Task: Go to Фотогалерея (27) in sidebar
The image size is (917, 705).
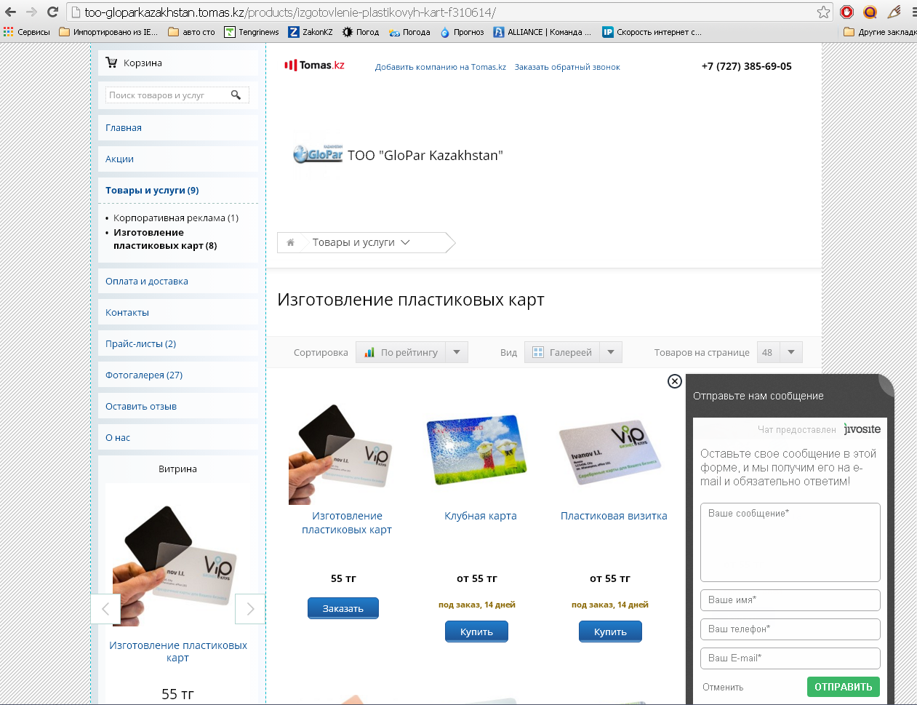Action: click(144, 375)
